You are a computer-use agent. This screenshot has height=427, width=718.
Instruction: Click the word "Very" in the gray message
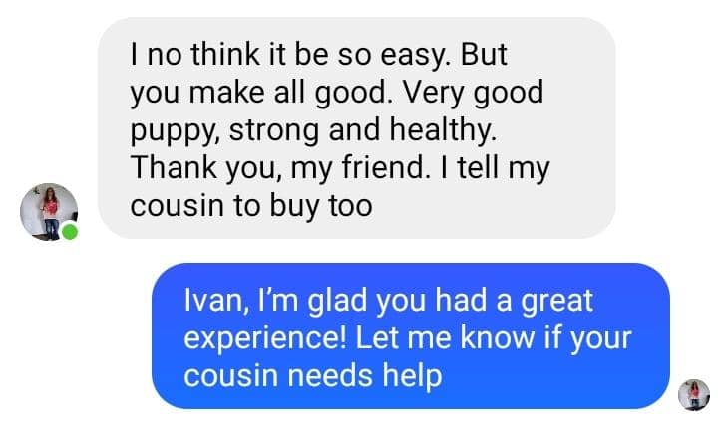coord(434,93)
